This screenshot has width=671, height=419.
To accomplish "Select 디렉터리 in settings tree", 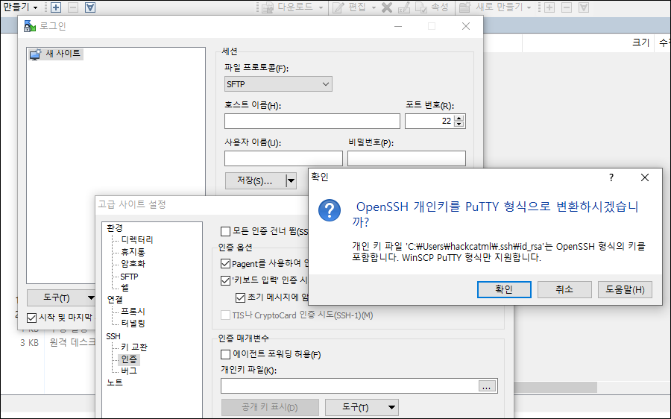I will pyautogui.click(x=137, y=239).
